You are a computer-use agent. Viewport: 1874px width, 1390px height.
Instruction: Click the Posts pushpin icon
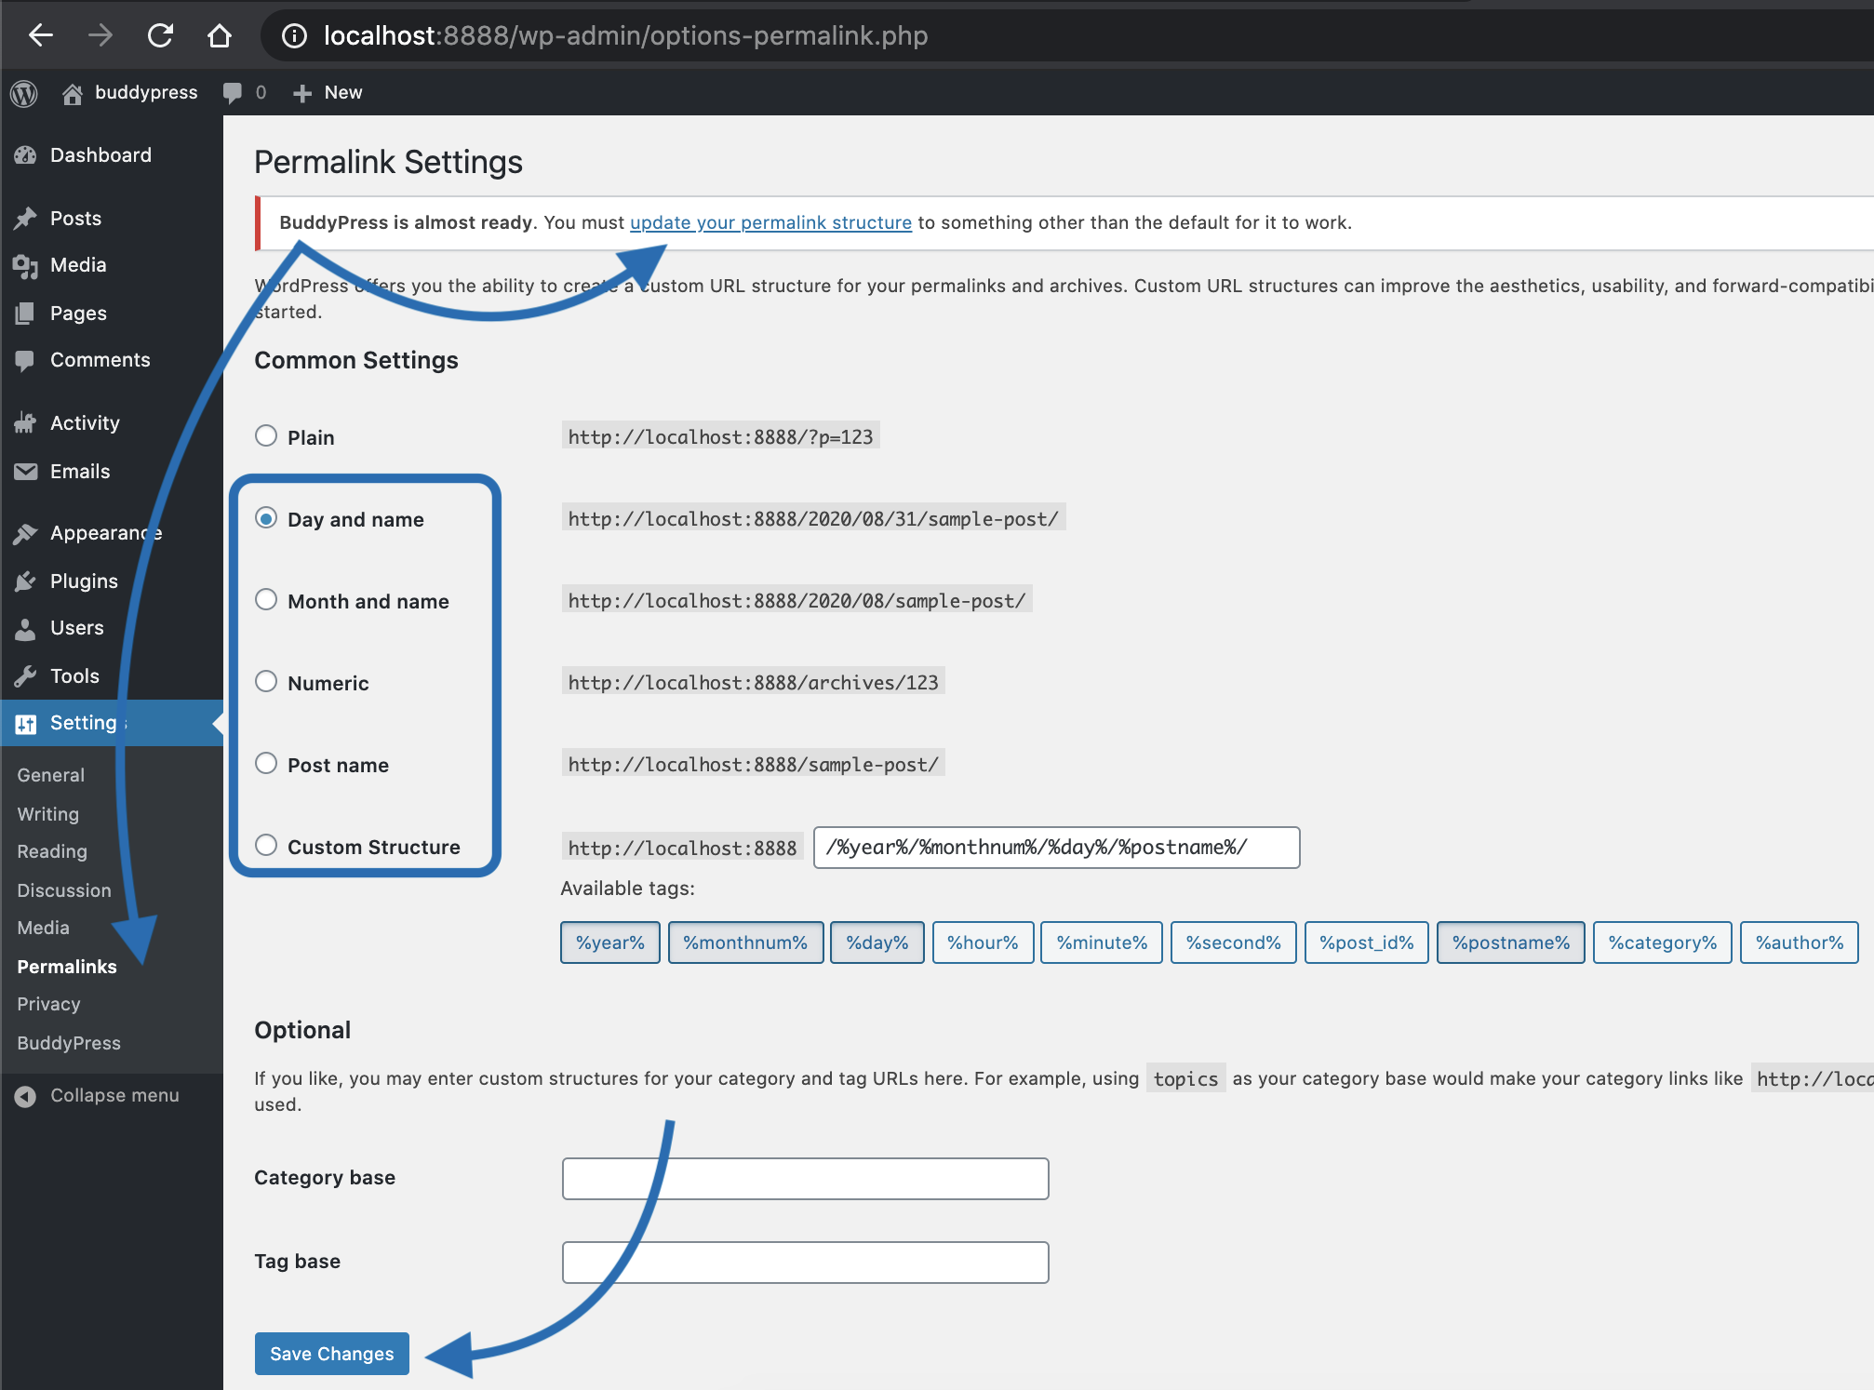tap(25, 219)
